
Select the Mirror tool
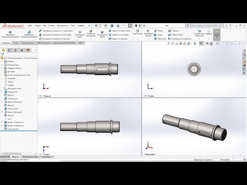180,39
